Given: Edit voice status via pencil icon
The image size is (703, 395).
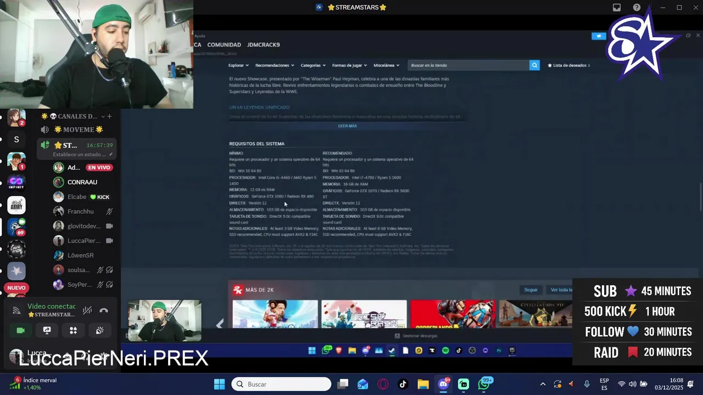Looking at the screenshot, I should (x=111, y=155).
